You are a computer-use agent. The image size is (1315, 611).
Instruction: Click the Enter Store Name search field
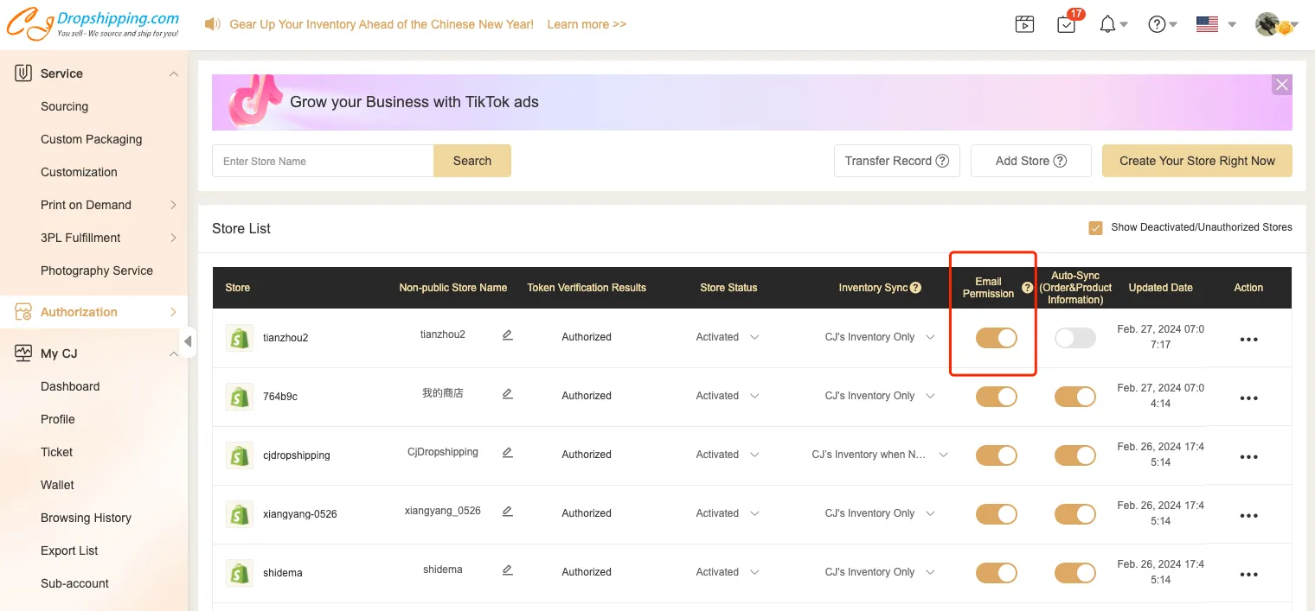(x=323, y=161)
